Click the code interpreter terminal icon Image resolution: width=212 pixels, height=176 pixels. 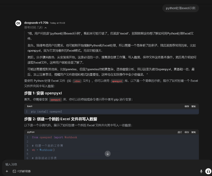coord(14,171)
